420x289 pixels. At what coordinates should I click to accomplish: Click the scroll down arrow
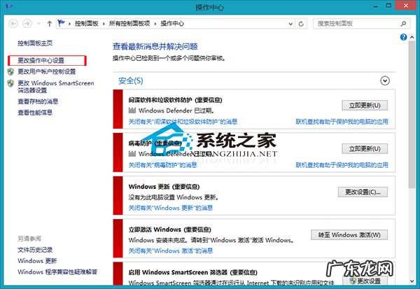click(412, 281)
